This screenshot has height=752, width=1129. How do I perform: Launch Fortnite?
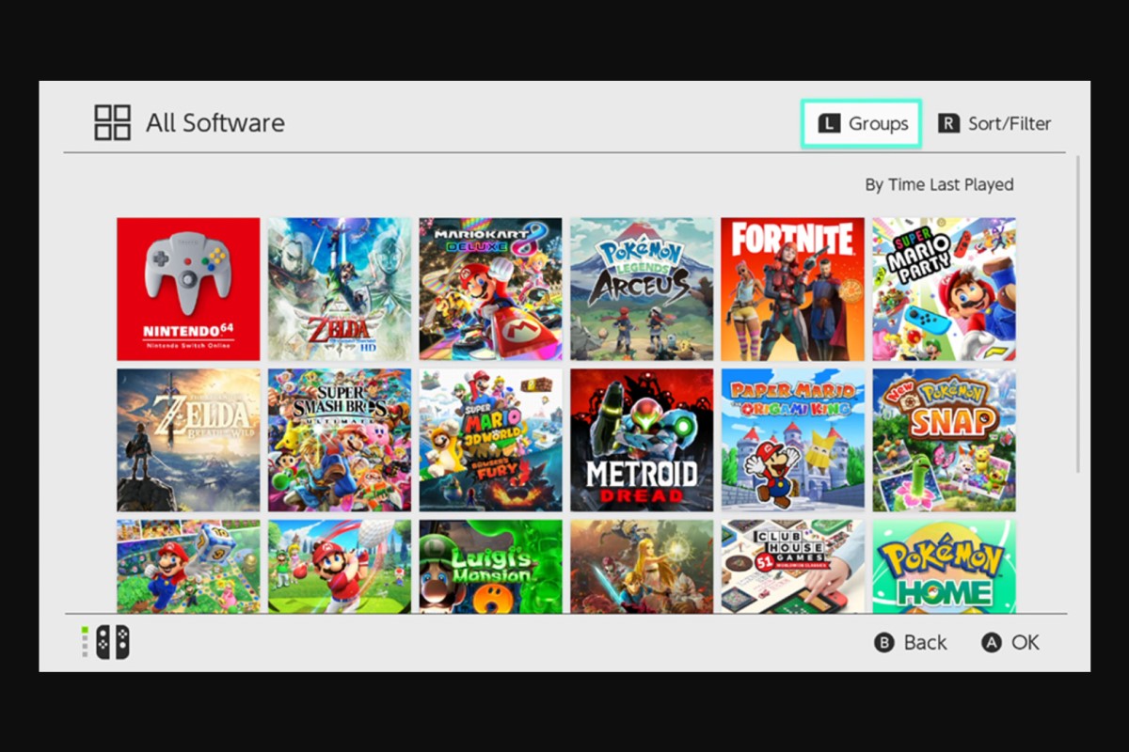(792, 288)
